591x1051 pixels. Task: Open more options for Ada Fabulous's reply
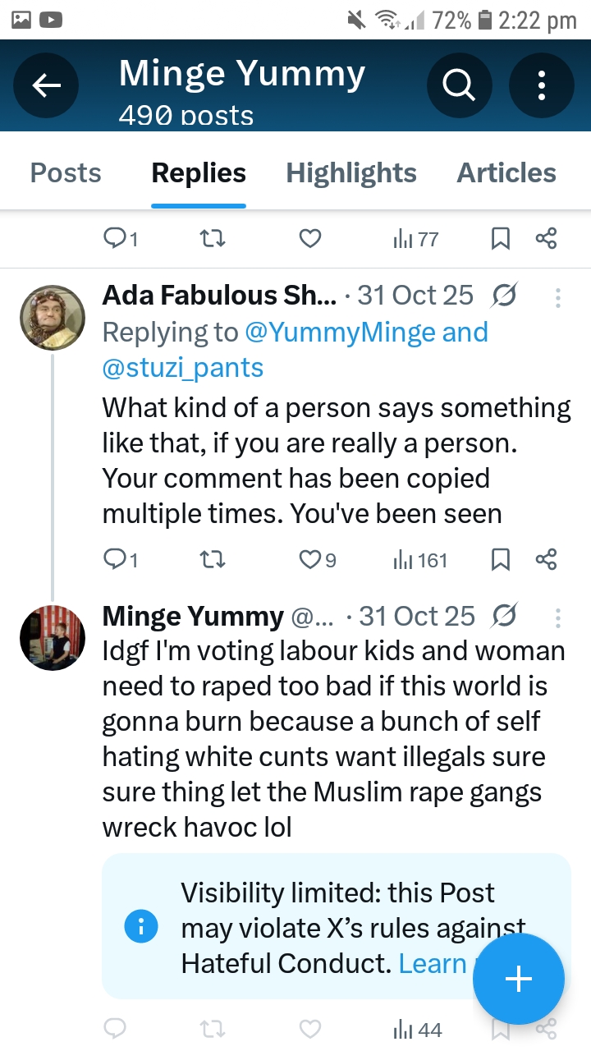(558, 297)
